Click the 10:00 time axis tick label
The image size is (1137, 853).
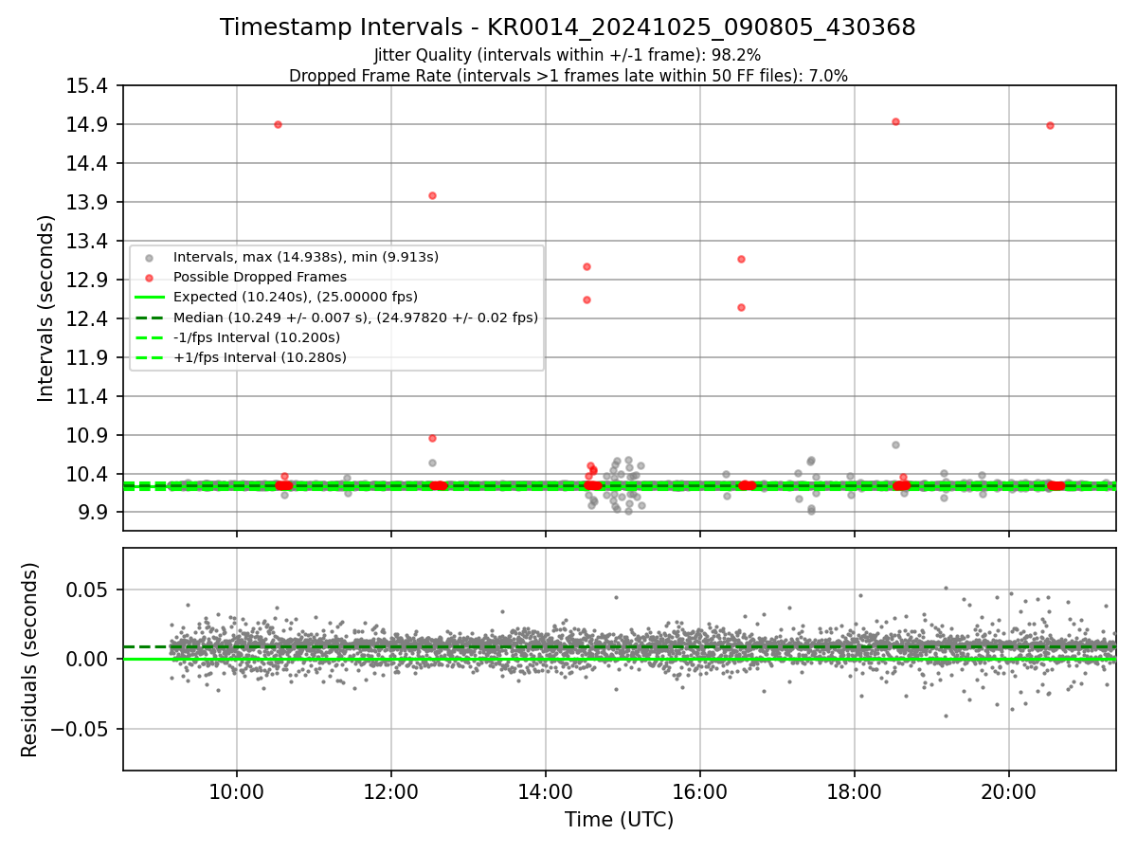(x=237, y=793)
